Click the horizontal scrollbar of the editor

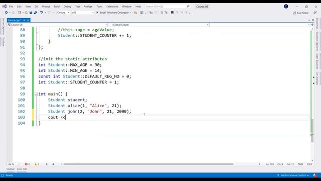point(148,164)
